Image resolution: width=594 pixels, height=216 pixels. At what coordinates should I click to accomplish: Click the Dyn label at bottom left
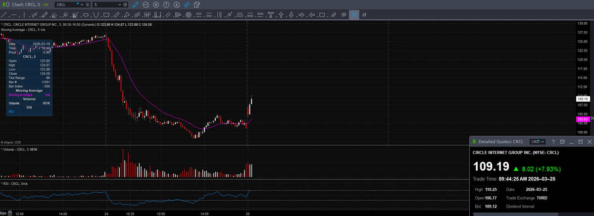click(x=3, y=213)
